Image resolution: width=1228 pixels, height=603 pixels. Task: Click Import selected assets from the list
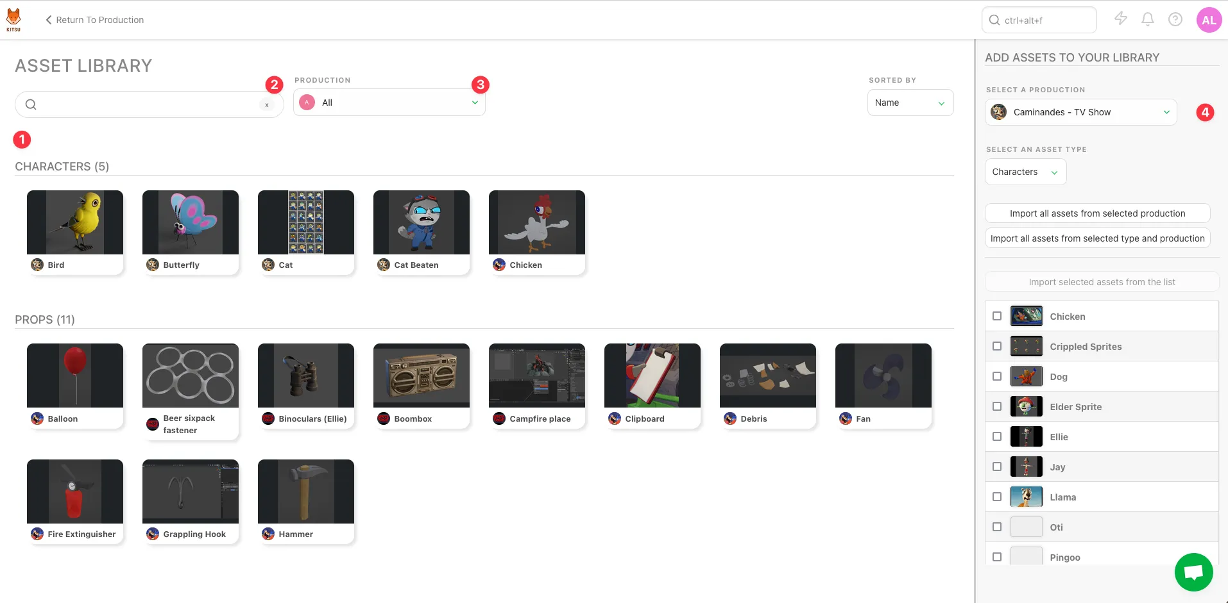click(x=1102, y=282)
